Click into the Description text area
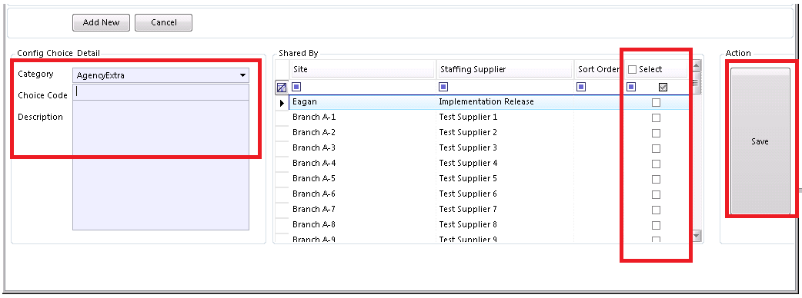This screenshot has height=298, width=802. [161, 165]
